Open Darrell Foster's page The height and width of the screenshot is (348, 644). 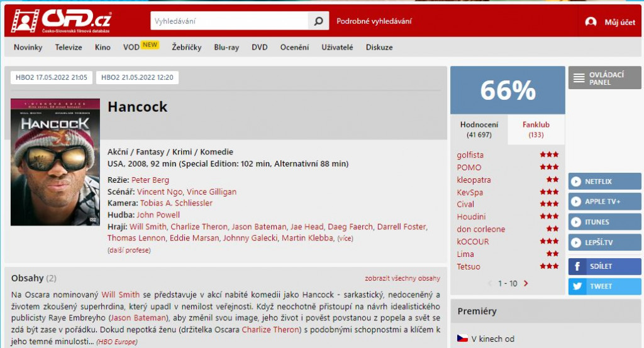pyautogui.click(x=402, y=227)
